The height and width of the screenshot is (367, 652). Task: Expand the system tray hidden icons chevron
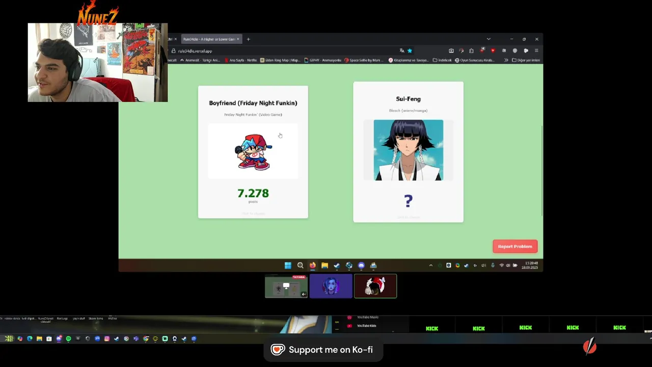431,265
